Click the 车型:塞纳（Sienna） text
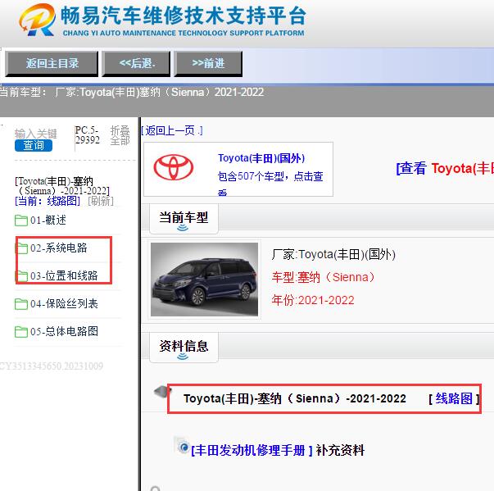Viewport: 494px width, 491px height. 323,277
